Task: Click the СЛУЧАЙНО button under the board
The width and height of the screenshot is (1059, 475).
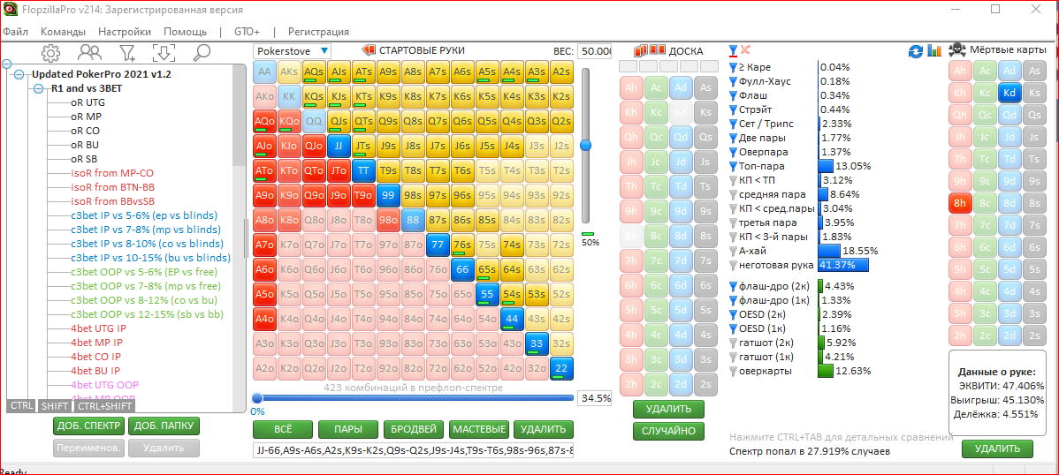Action: [x=668, y=431]
